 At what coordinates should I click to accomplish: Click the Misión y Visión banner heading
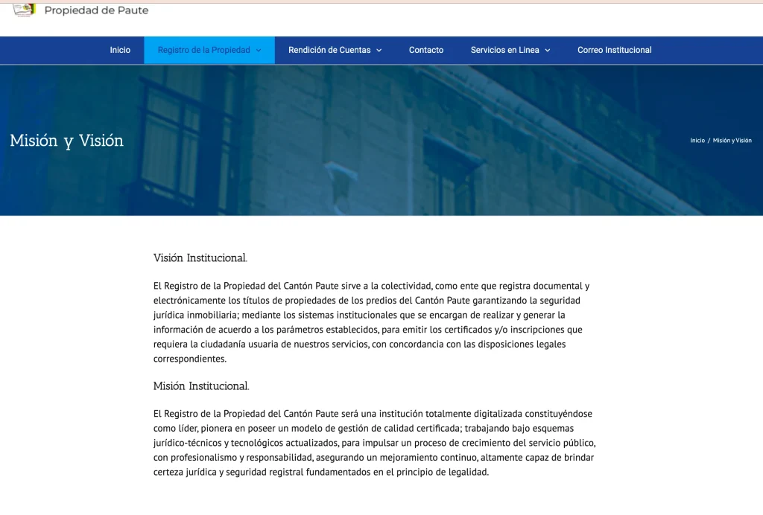pyautogui.click(x=66, y=140)
